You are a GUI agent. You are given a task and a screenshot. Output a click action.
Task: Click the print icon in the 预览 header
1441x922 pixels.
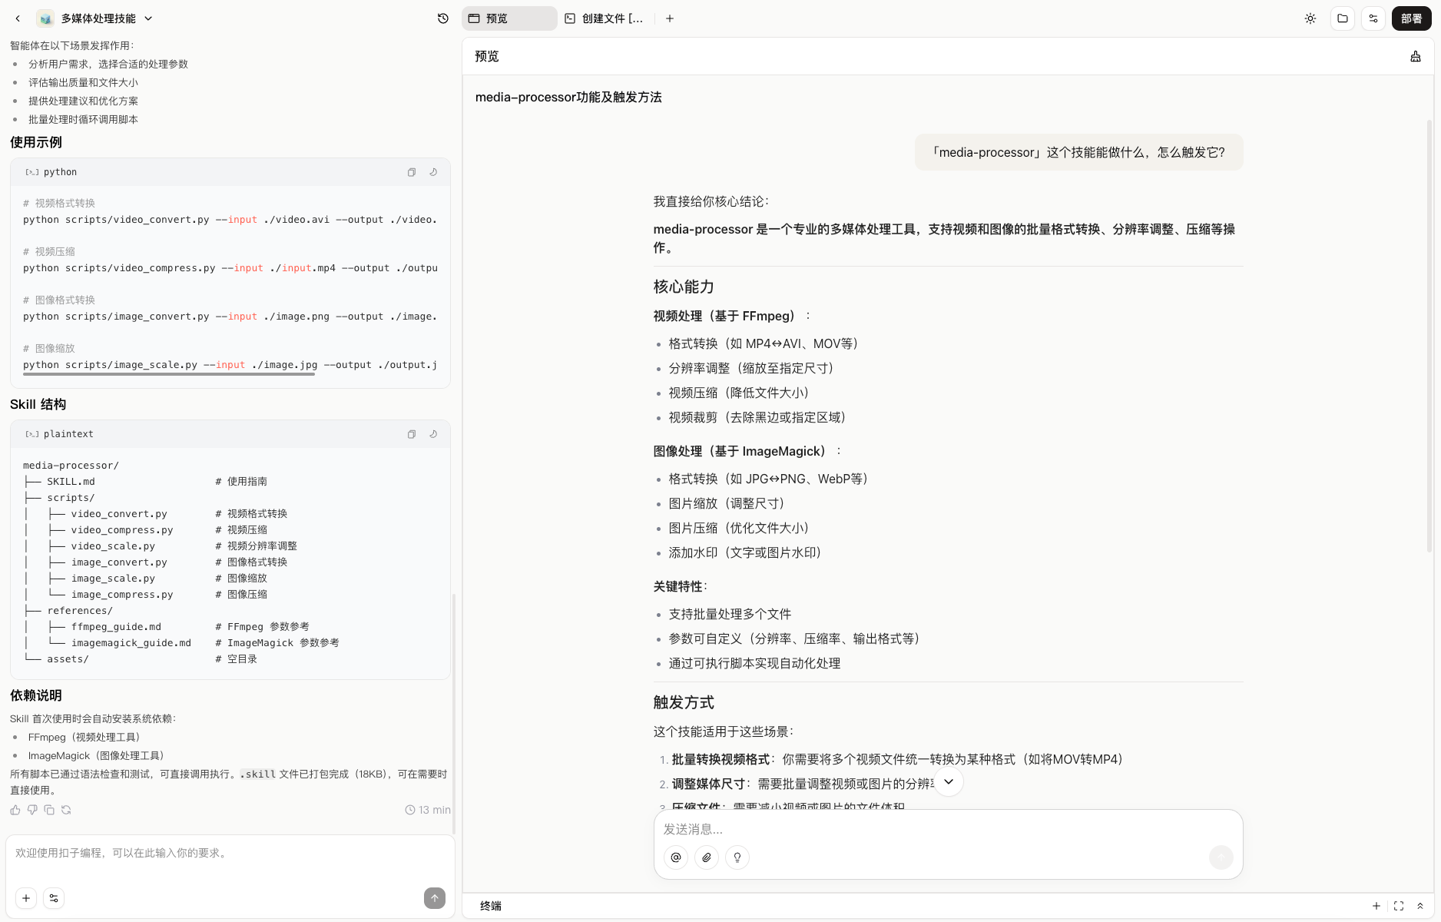1416,56
